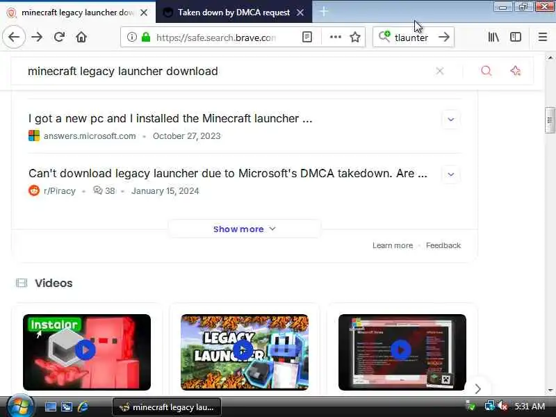This screenshot has width=556, height=417.
Task: Click the Videos section heading
Action: click(x=54, y=283)
